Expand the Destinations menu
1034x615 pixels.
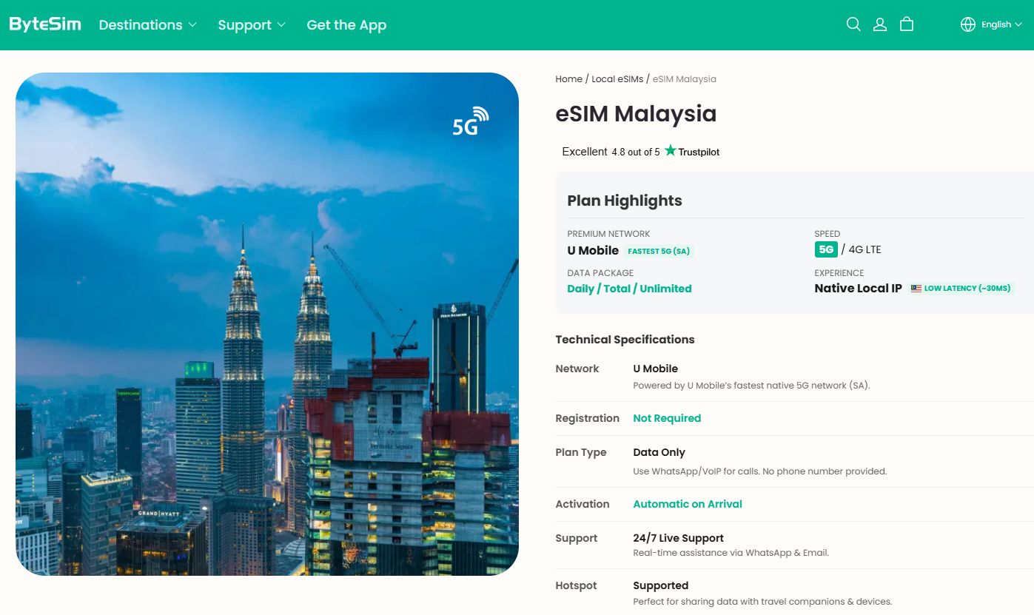(x=148, y=24)
